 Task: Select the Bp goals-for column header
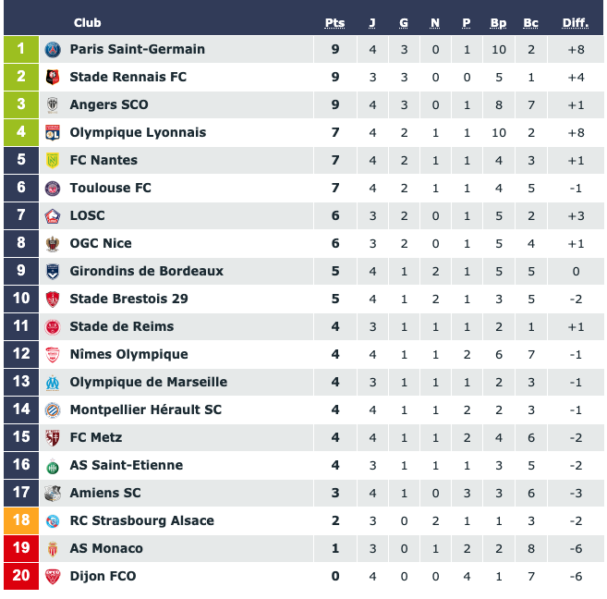pyautogui.click(x=498, y=23)
